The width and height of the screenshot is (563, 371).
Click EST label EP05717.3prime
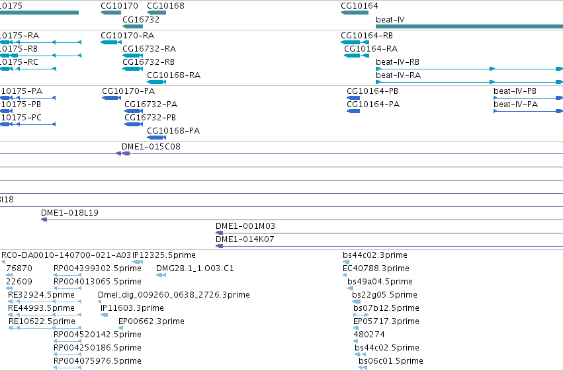386,321
